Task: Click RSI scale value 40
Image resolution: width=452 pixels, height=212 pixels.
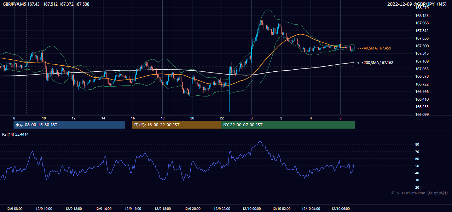Action: click(417, 173)
